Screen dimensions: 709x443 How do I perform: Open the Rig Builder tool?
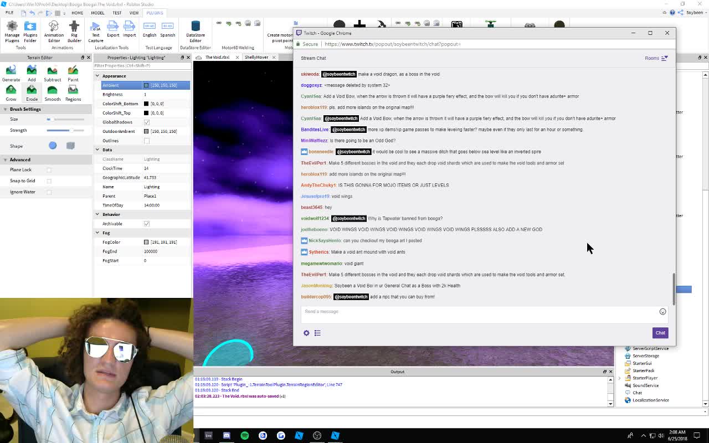74,30
